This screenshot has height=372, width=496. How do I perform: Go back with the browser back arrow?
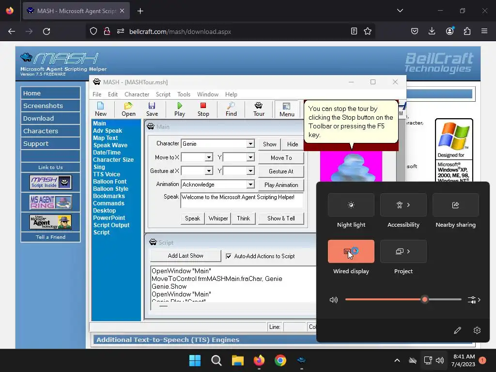(x=12, y=31)
